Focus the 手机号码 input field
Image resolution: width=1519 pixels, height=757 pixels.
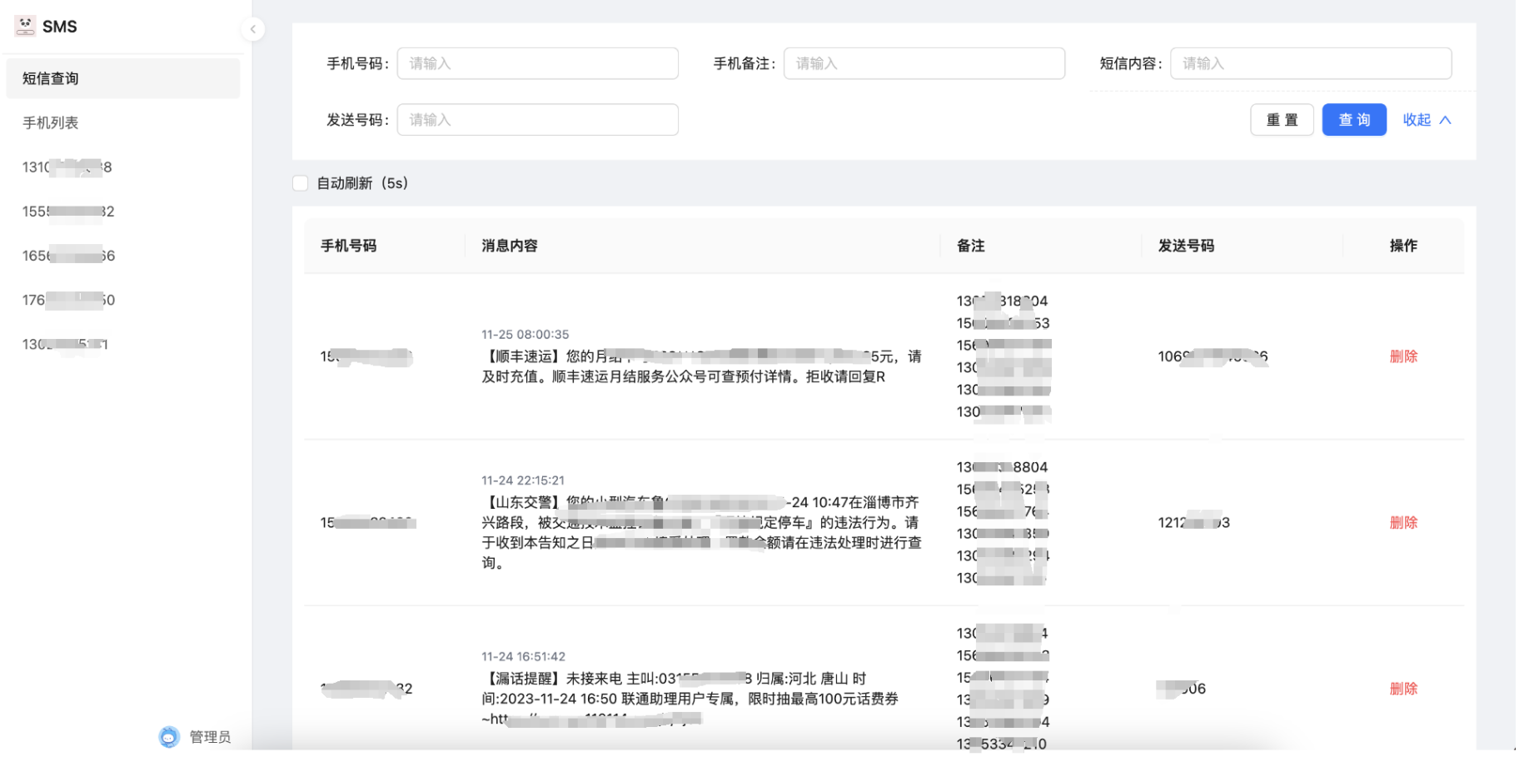[x=537, y=63]
